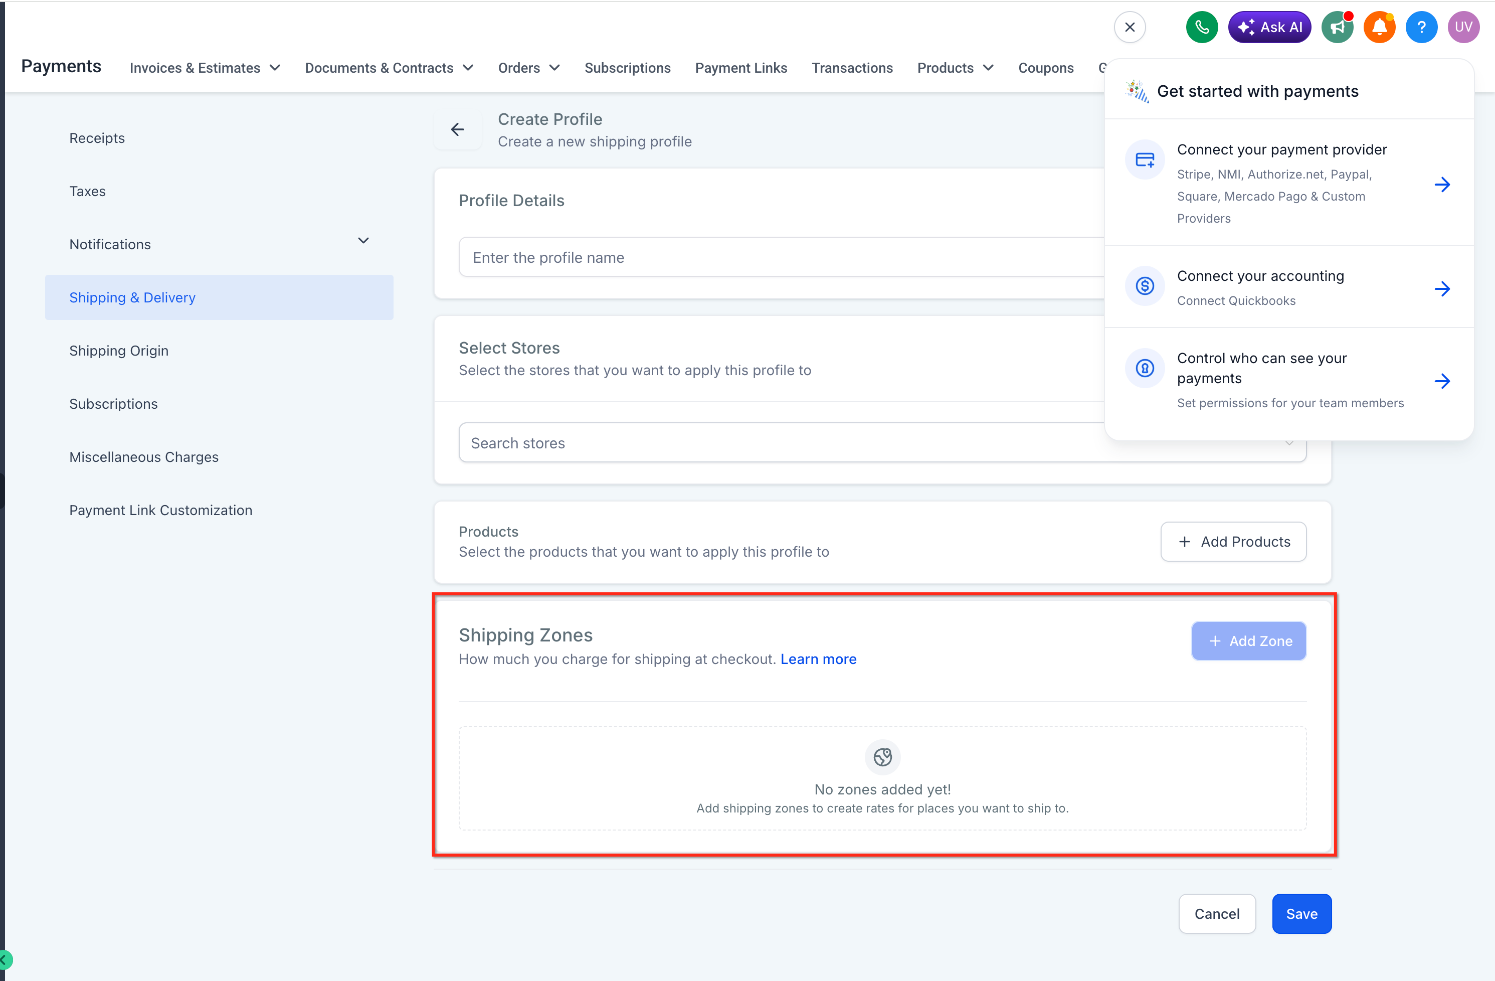Open the Invoices & Estimates dropdown
Screen dimensions: 1495x981
(x=205, y=67)
